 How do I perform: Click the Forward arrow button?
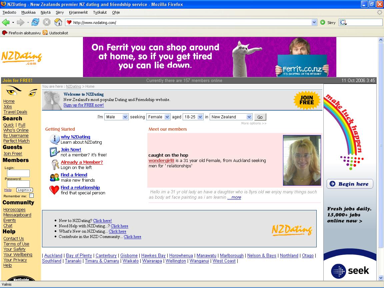(21, 23)
